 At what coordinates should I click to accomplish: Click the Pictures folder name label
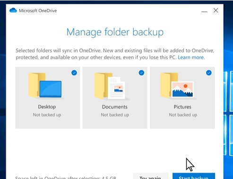[x=182, y=107]
